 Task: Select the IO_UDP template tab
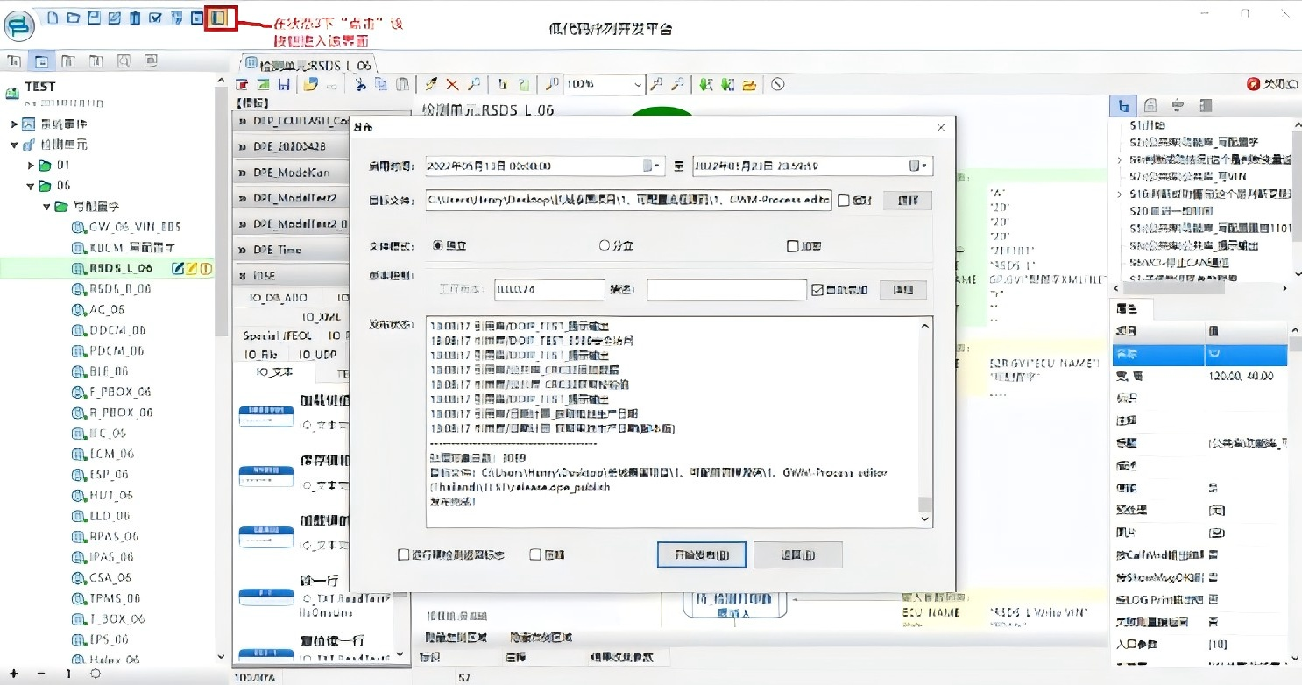click(x=318, y=355)
